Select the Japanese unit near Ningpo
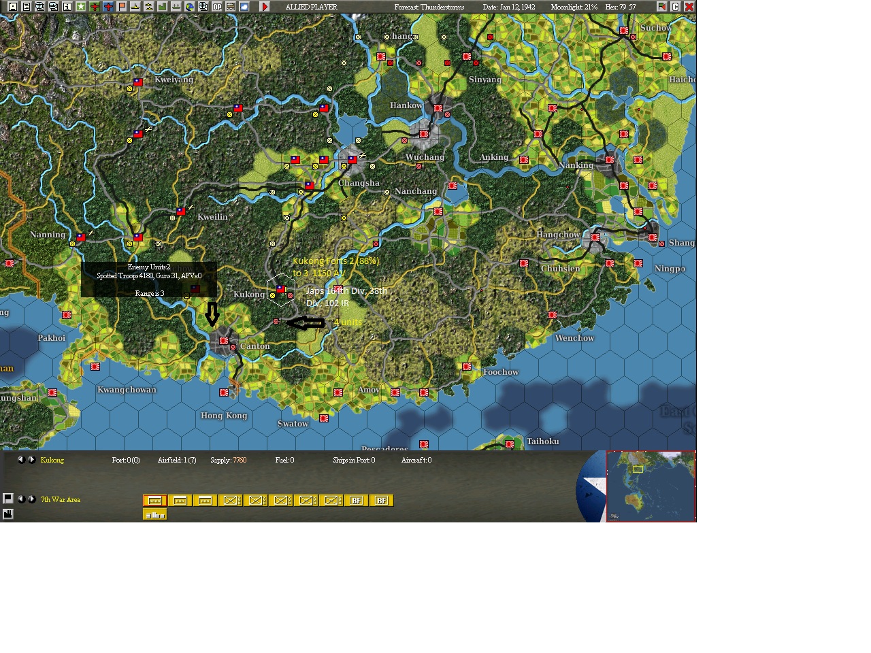 [x=638, y=263]
